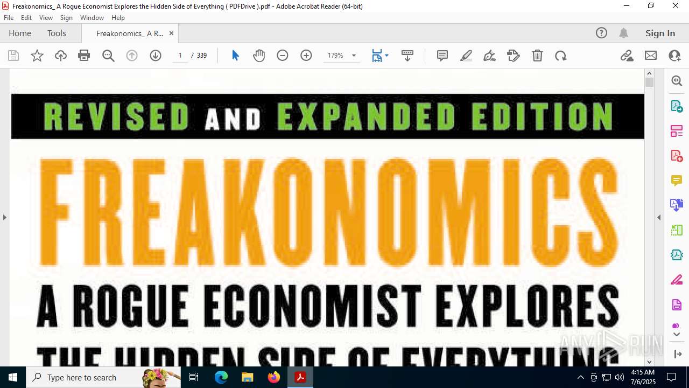Select the Highlight text tool

466,56
